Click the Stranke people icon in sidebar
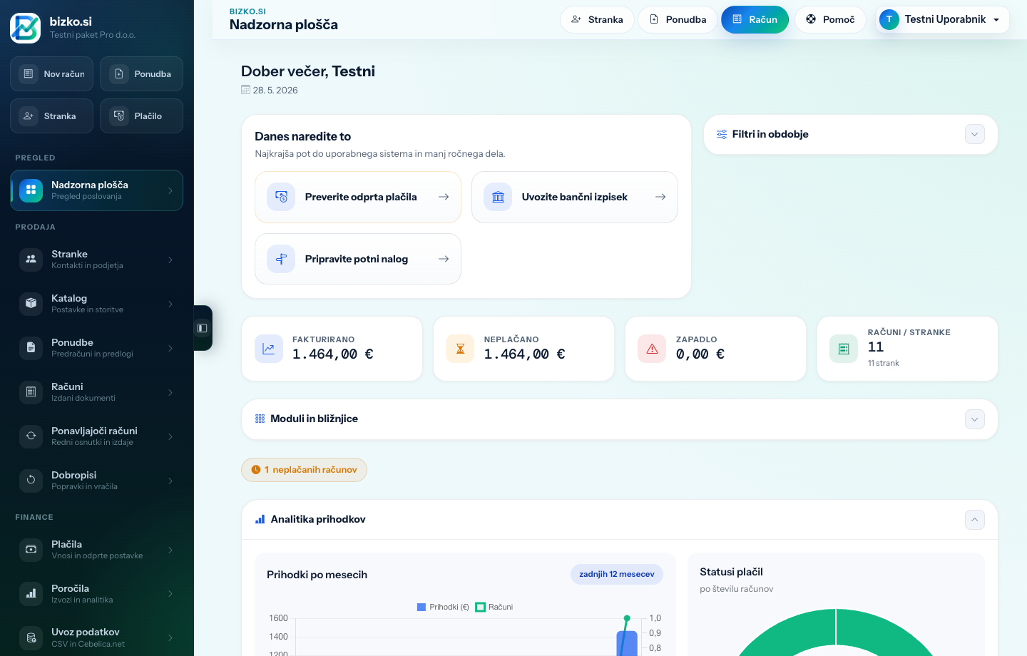The height and width of the screenshot is (656, 1027). click(31, 260)
